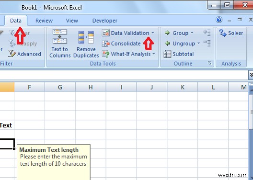This screenshot has height=180, width=253.
Task: Click the Subtotal button
Action: coord(178,54)
